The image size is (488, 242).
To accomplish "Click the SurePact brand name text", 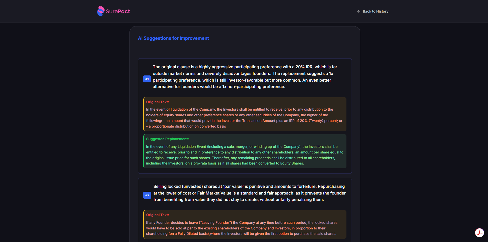I will [118, 11].
